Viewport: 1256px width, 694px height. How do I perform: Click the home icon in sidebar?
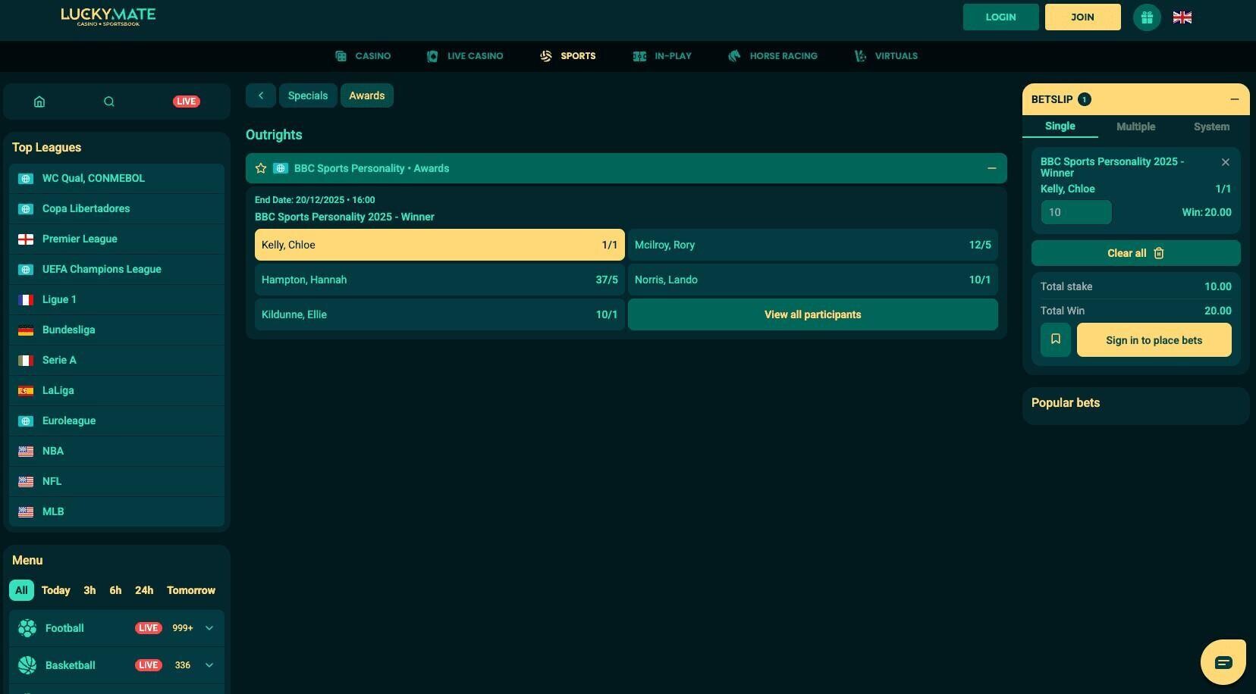tap(39, 102)
